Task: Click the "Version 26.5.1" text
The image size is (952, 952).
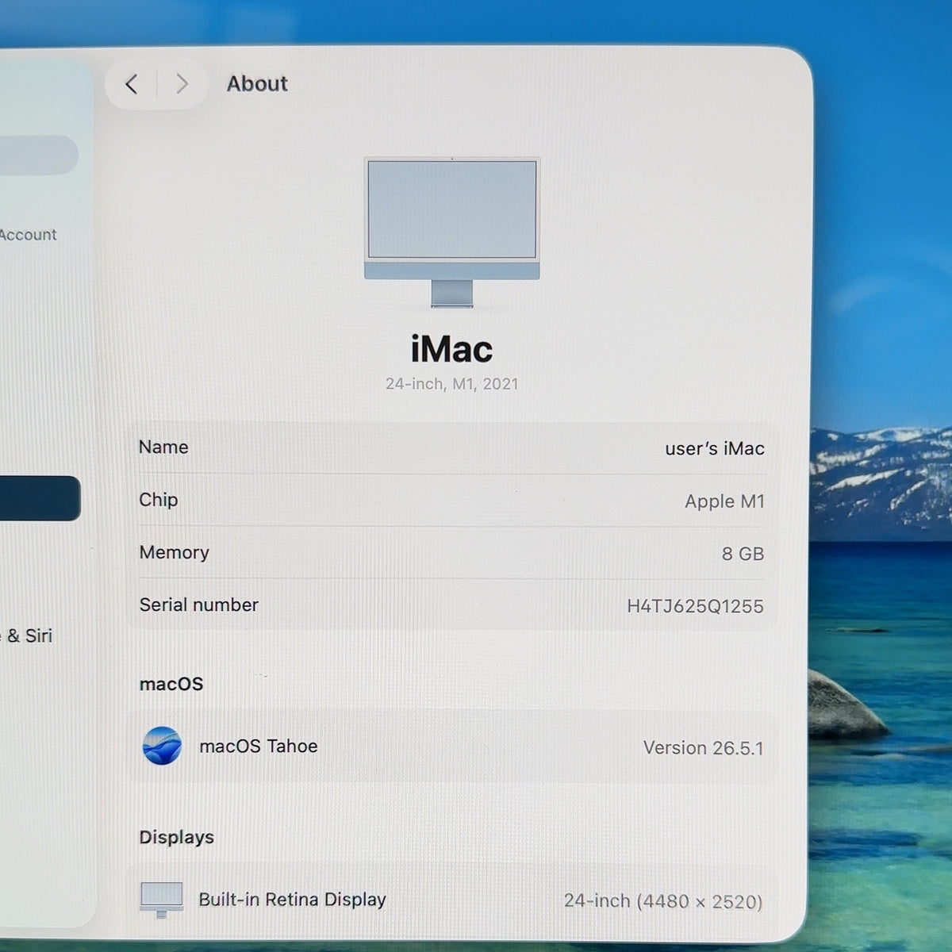Action: pos(703,748)
